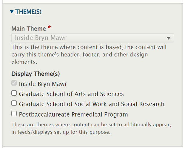
Task: Click Graduate School of Social Work label text
Action: pyautogui.click(x=92, y=104)
